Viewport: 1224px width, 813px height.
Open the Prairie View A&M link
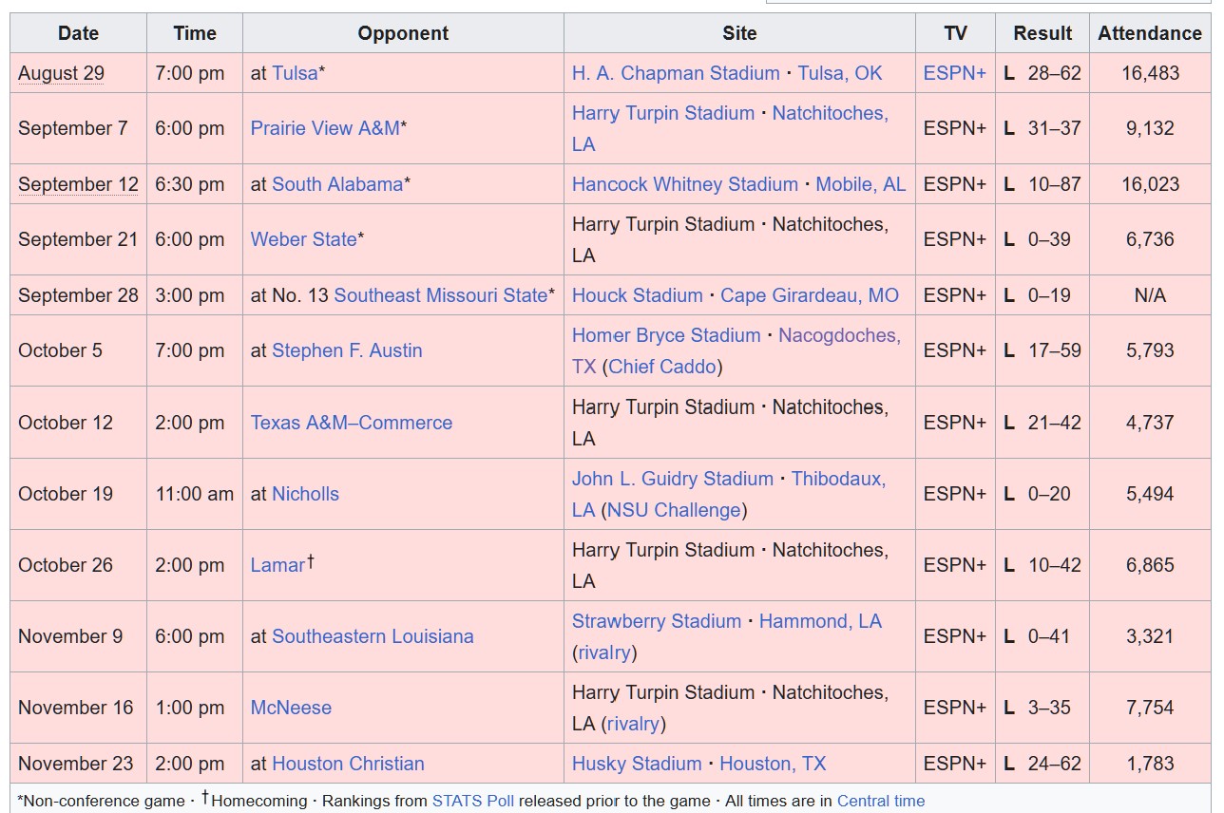325,128
